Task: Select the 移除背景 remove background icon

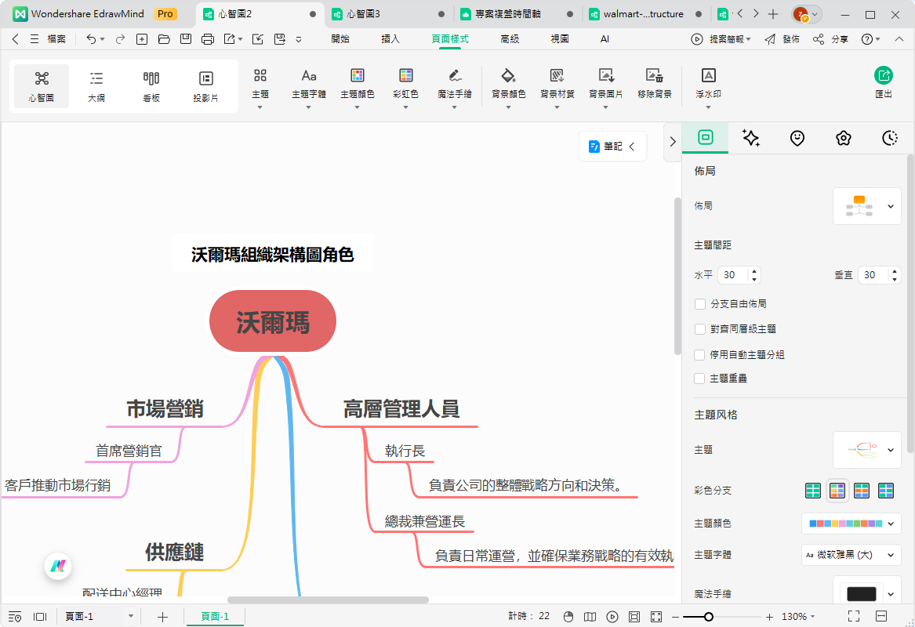Action: pyautogui.click(x=654, y=76)
